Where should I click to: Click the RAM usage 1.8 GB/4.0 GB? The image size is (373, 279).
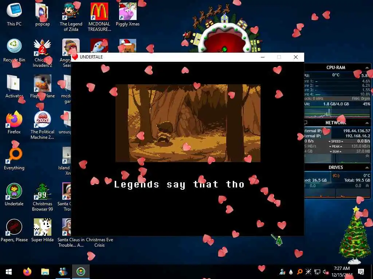[x=336, y=104]
